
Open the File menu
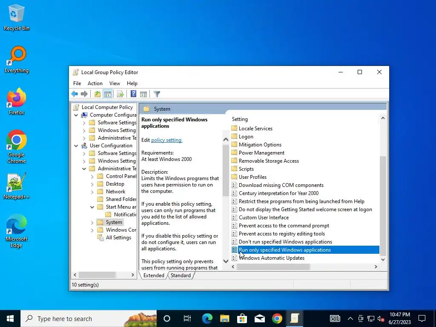pyautogui.click(x=77, y=83)
